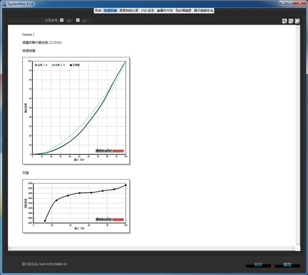Click the vertical scrollbar down arrow
The image size is (308, 275).
point(298,244)
